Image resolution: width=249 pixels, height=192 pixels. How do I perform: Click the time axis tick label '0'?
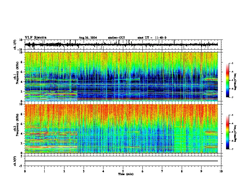coord(25,171)
